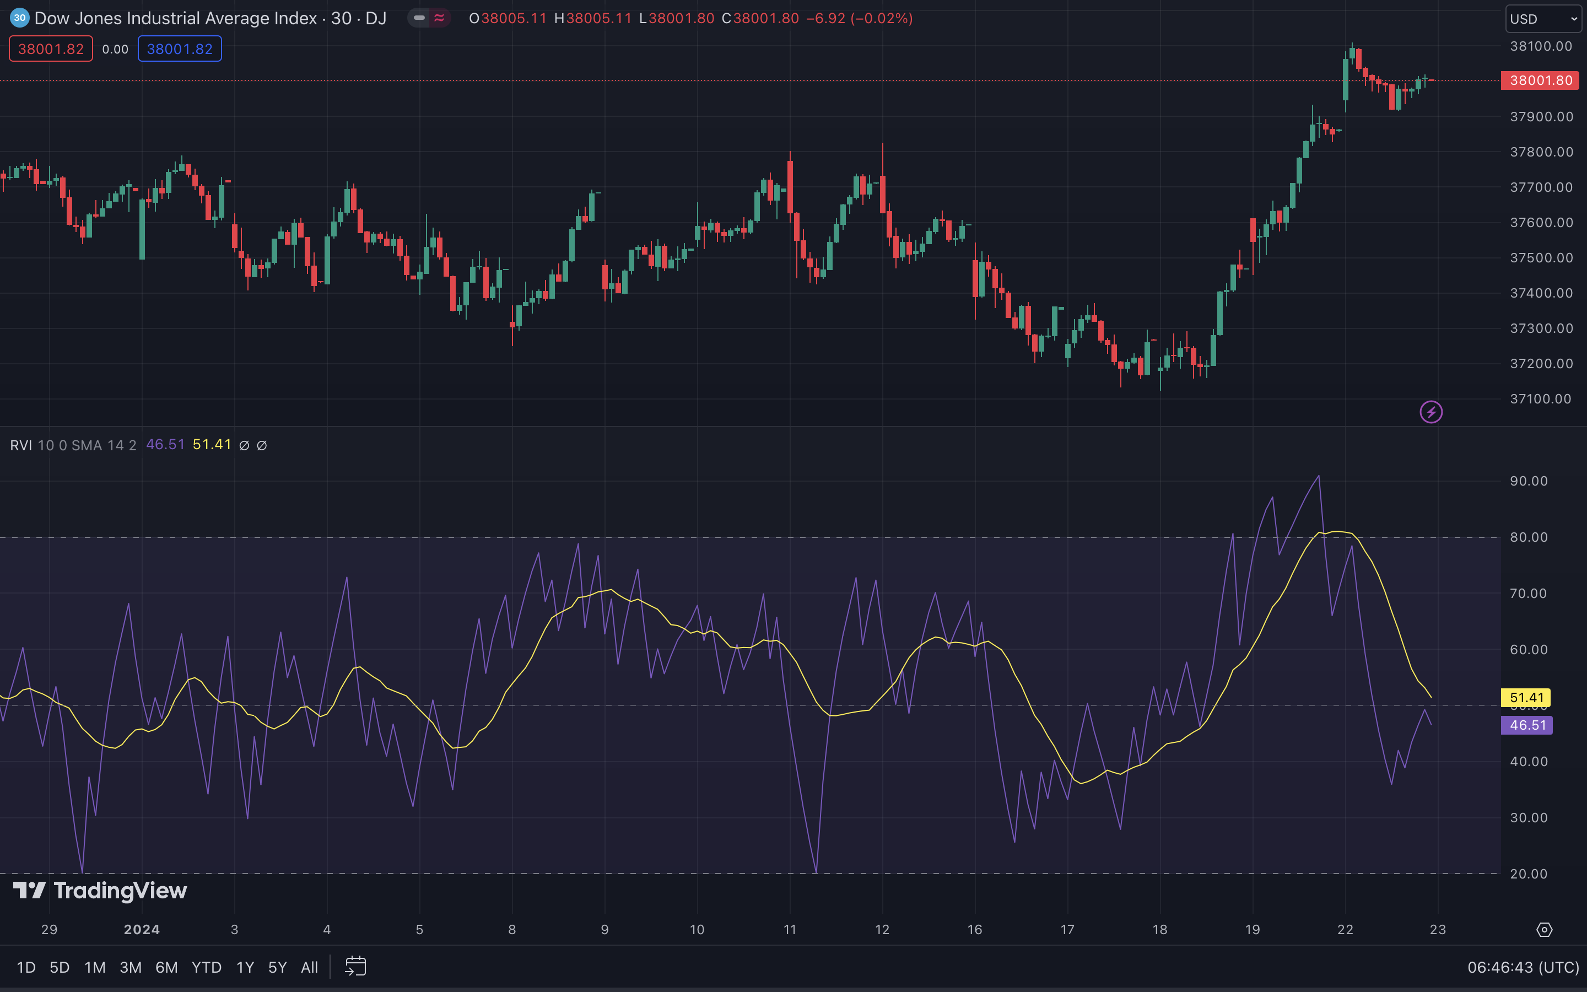Select the 5D time range
The image size is (1587, 992).
coord(60,967)
